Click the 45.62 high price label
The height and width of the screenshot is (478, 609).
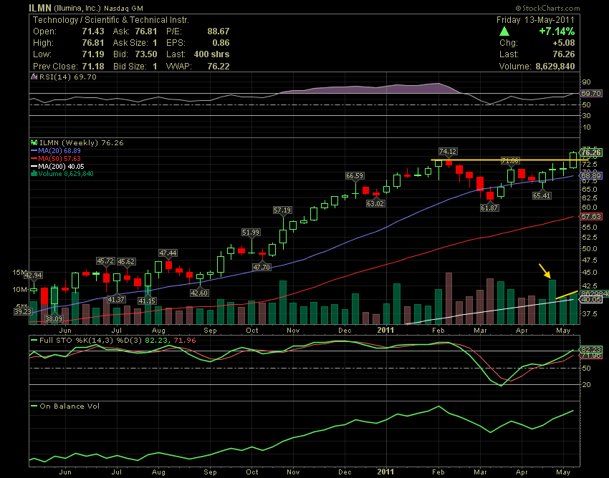(126, 261)
